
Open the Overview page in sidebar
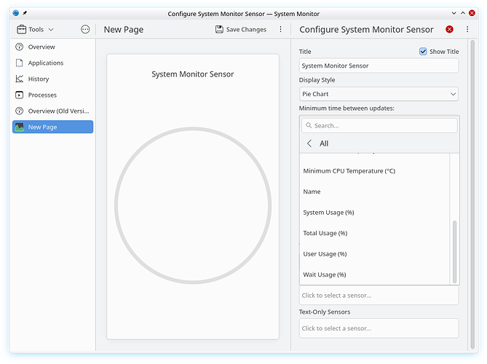(x=41, y=47)
